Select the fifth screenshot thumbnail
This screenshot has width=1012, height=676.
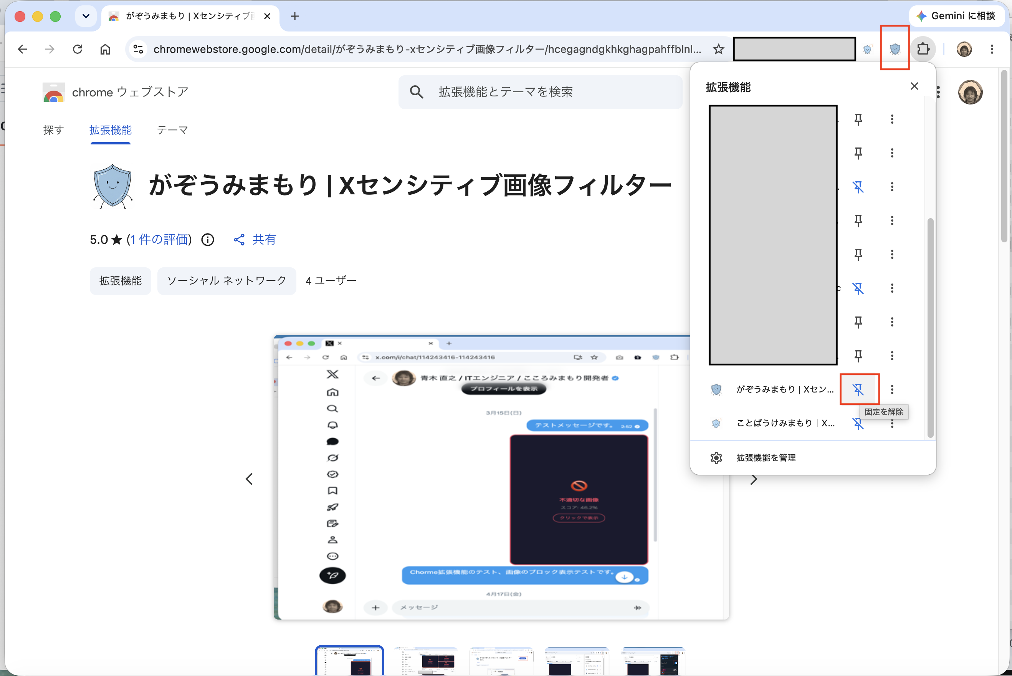point(653,661)
